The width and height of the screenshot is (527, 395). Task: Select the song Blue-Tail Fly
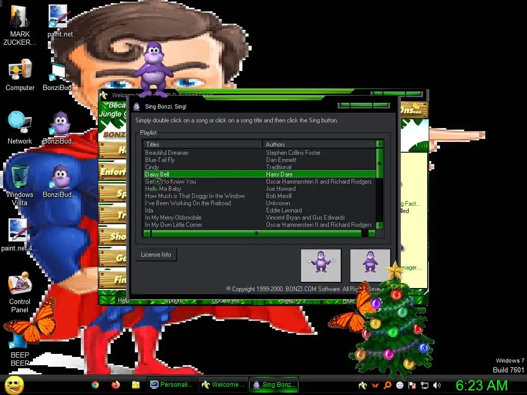pyautogui.click(x=160, y=160)
